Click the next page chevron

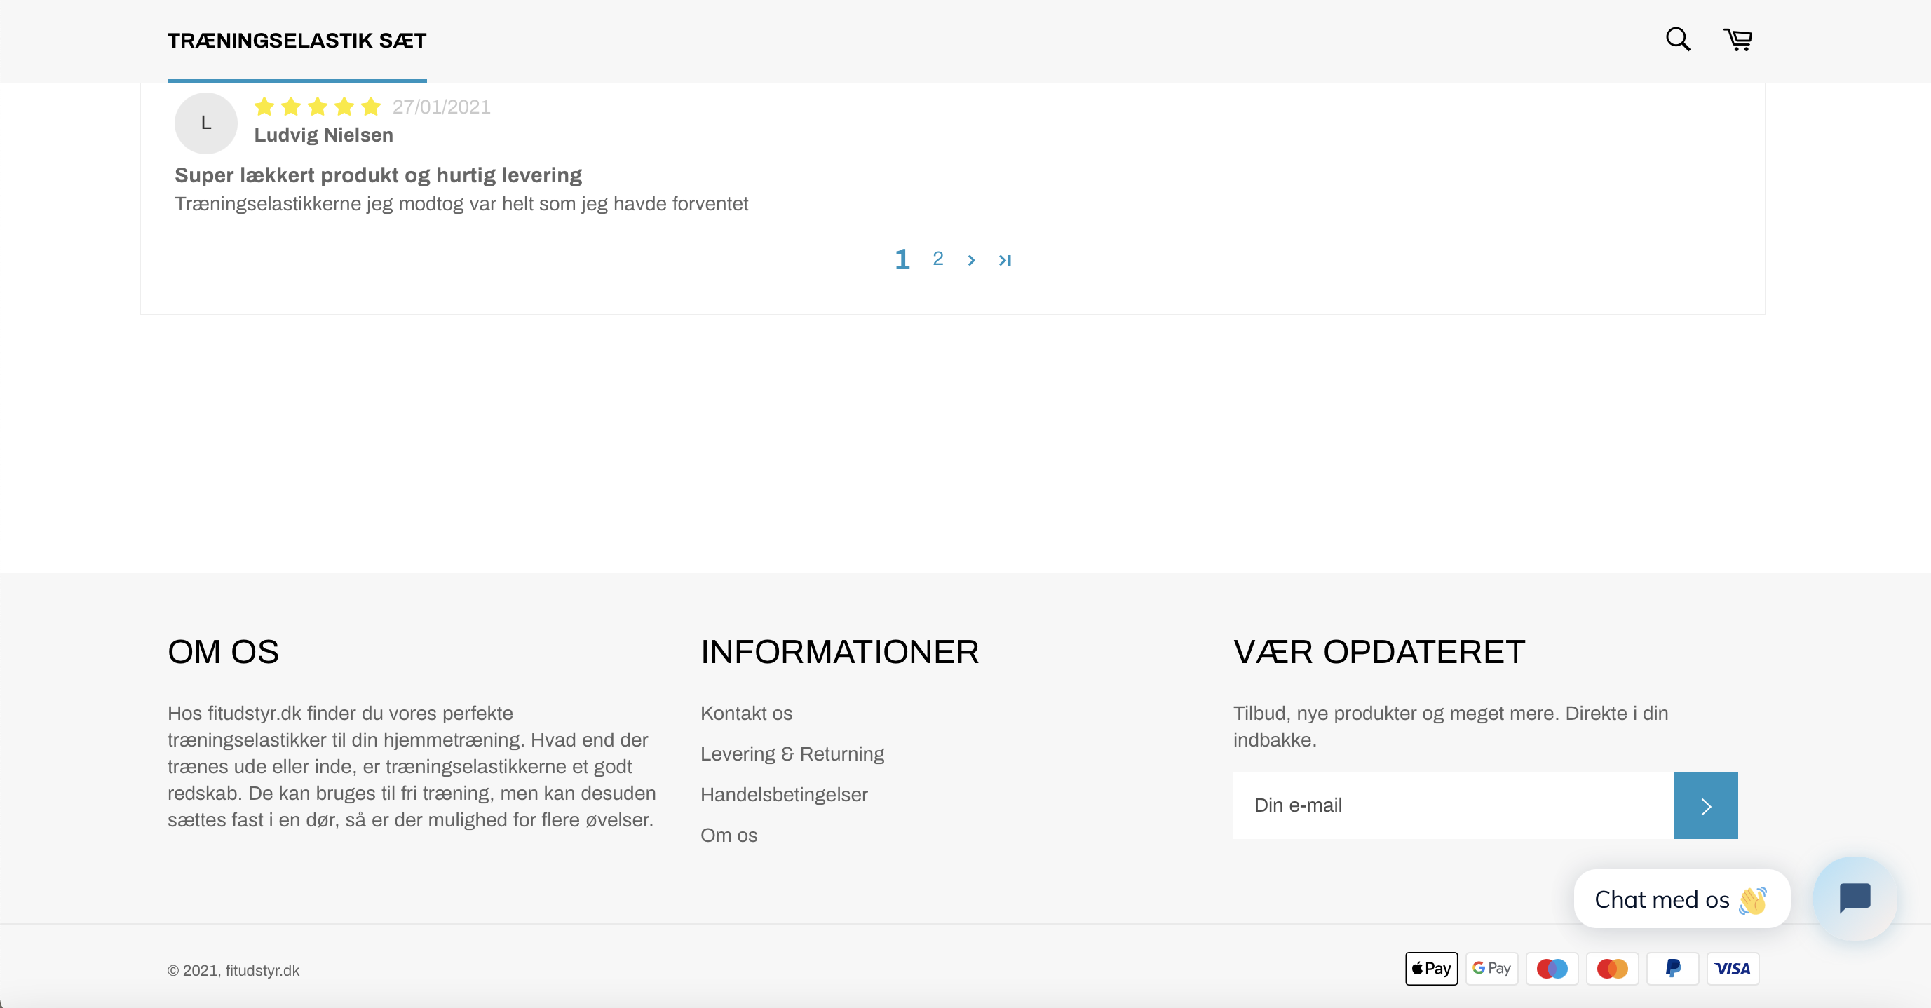tap(972, 260)
